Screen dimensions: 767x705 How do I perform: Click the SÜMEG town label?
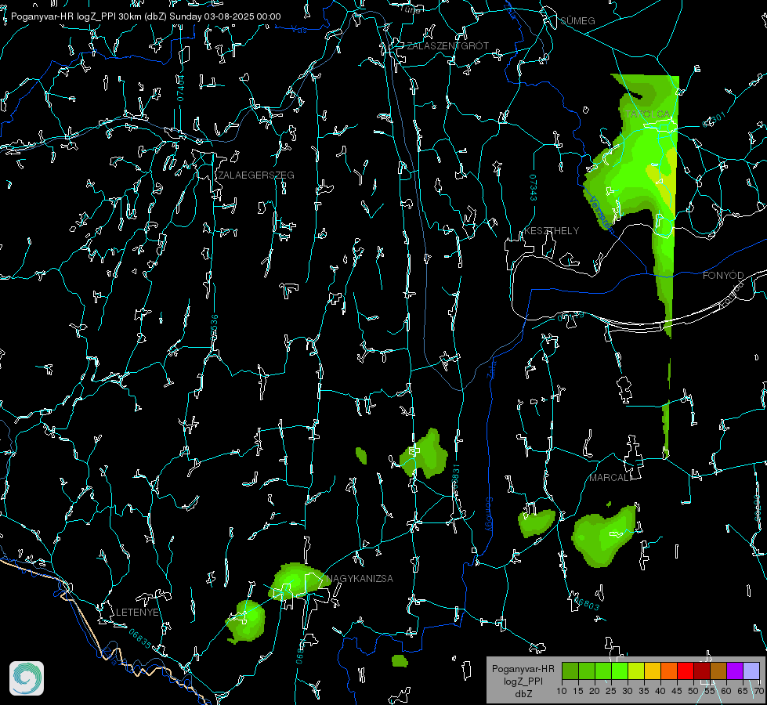pos(577,20)
